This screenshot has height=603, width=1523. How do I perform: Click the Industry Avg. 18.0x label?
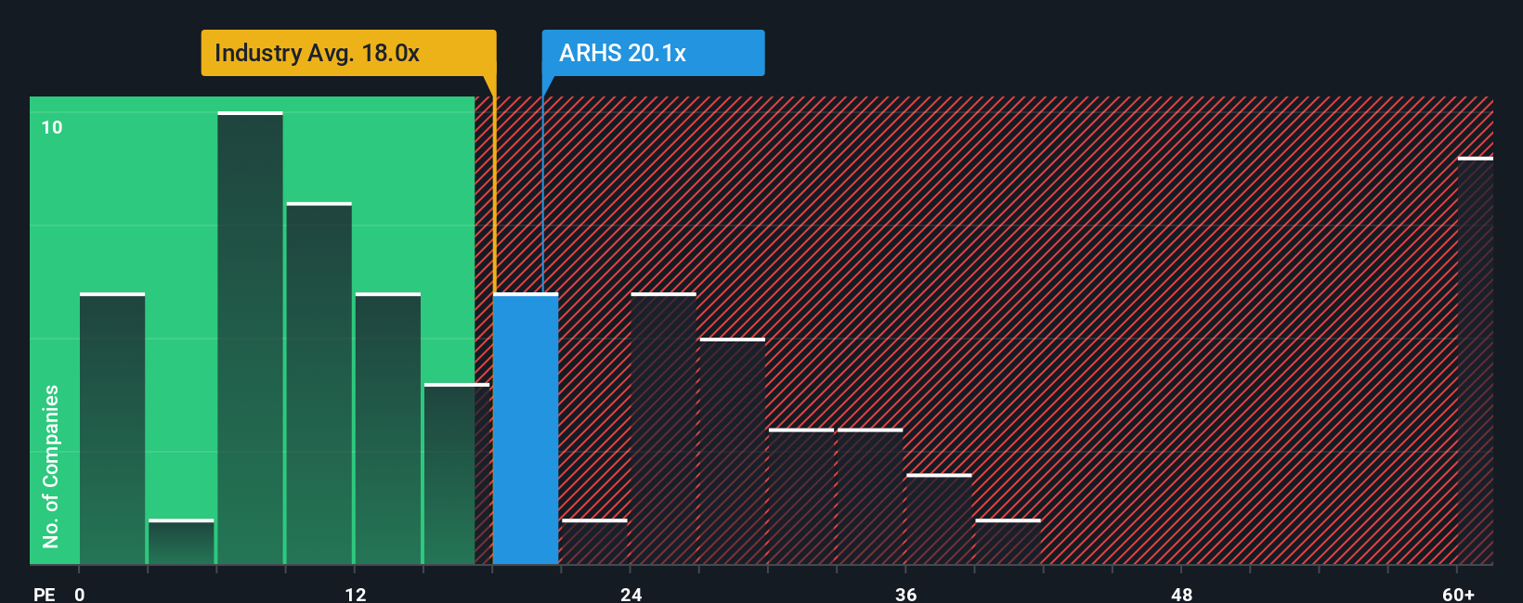(x=348, y=53)
